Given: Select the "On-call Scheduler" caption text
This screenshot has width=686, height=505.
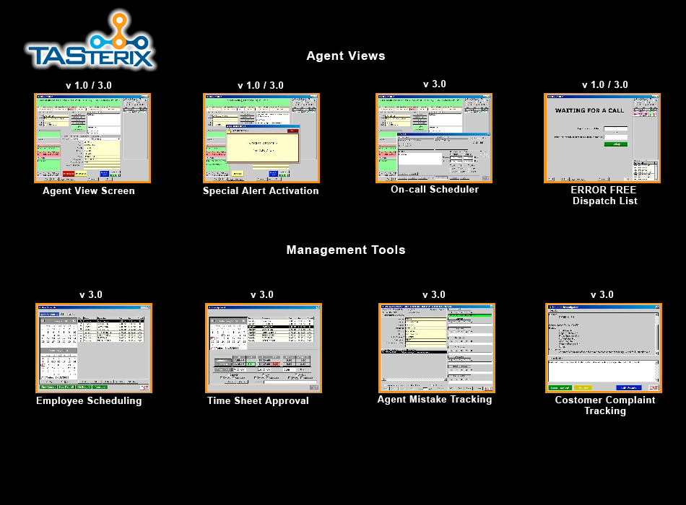Looking at the screenshot, I should coord(435,190).
